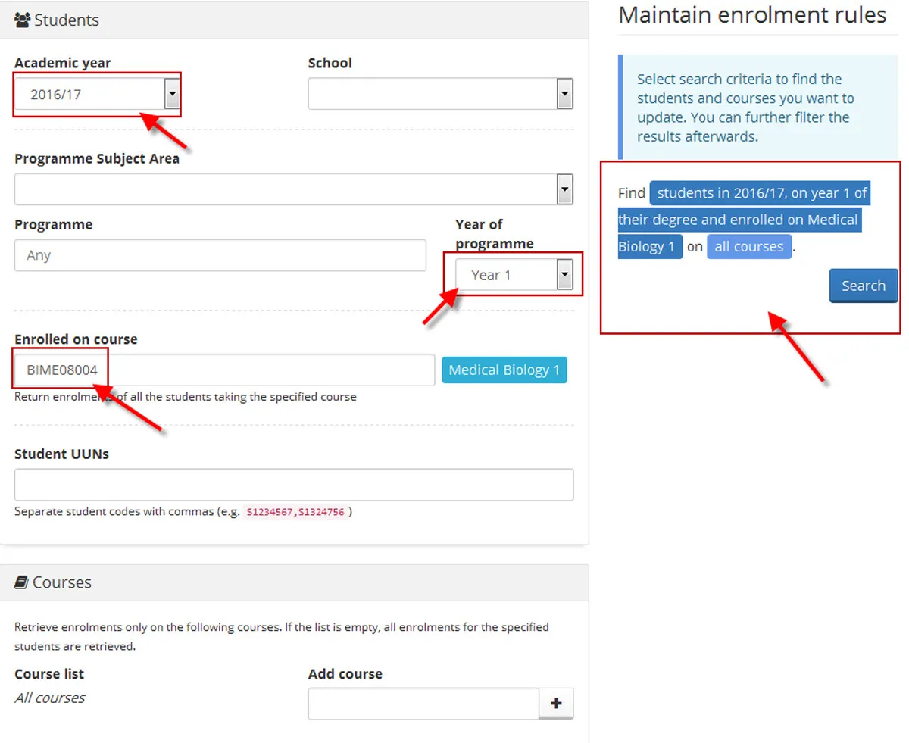Click the Students panel group icon
The height and width of the screenshot is (743, 909).
pyautogui.click(x=23, y=20)
